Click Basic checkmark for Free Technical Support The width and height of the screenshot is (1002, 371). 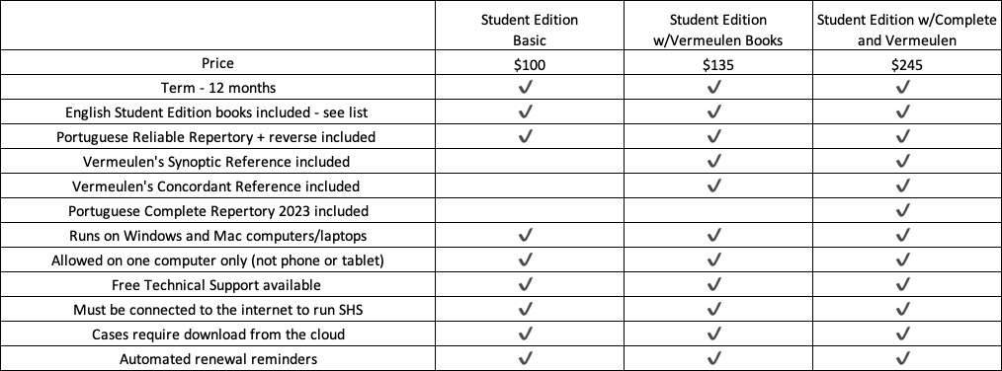526,285
